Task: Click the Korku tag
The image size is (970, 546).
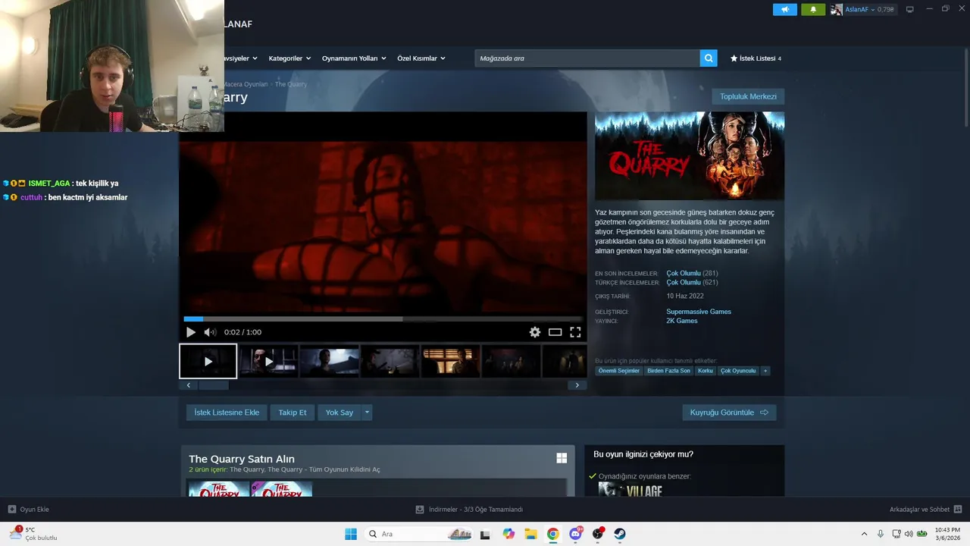Action: [706, 371]
